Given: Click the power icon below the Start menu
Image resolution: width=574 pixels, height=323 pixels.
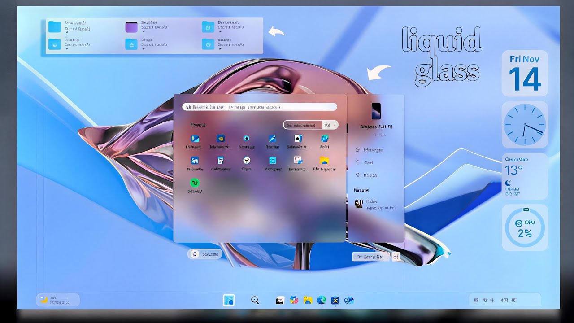Looking at the screenshot, I should click(x=396, y=257).
